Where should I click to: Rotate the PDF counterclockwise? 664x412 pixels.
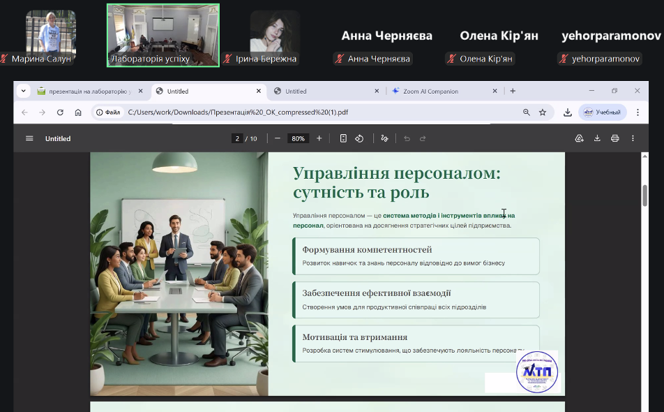[360, 138]
